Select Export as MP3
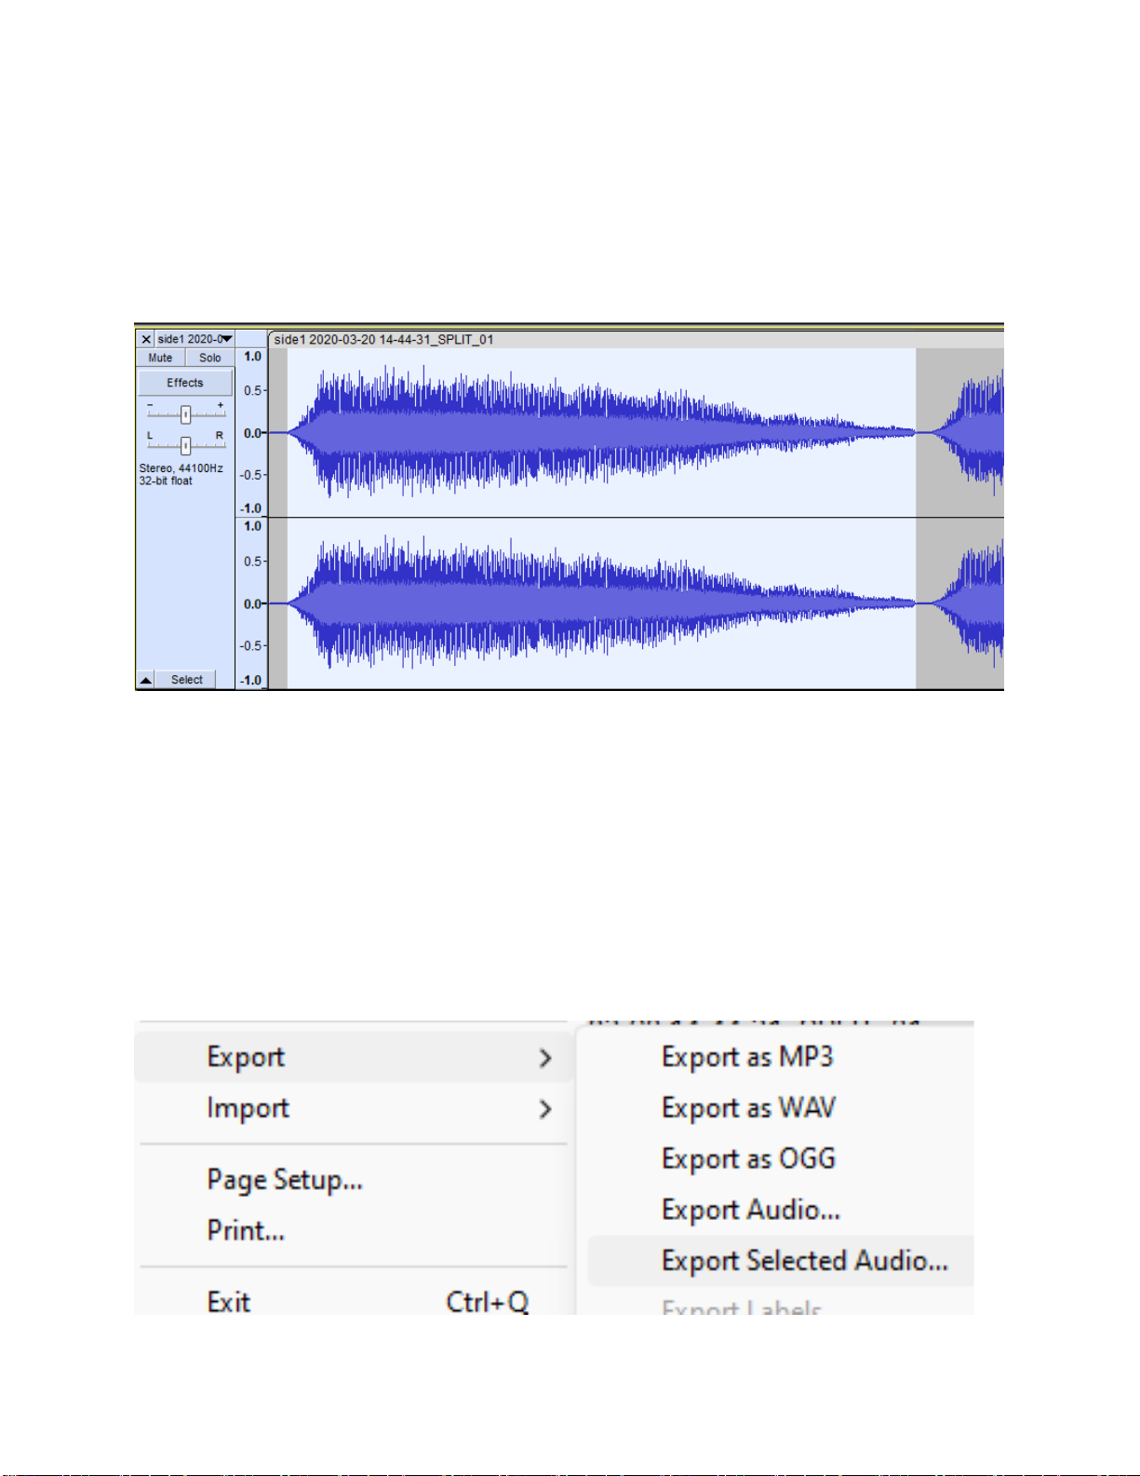 tap(747, 1057)
